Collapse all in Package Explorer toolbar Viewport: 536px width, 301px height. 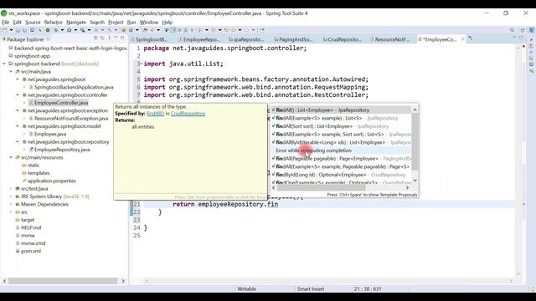tap(95, 38)
